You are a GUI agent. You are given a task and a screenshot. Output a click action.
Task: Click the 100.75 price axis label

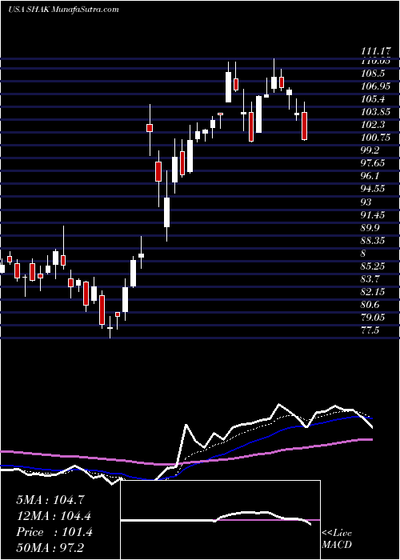click(375, 138)
